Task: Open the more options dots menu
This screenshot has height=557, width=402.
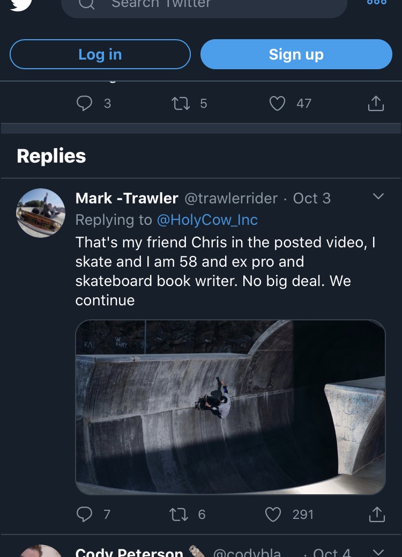Action: 376,2
